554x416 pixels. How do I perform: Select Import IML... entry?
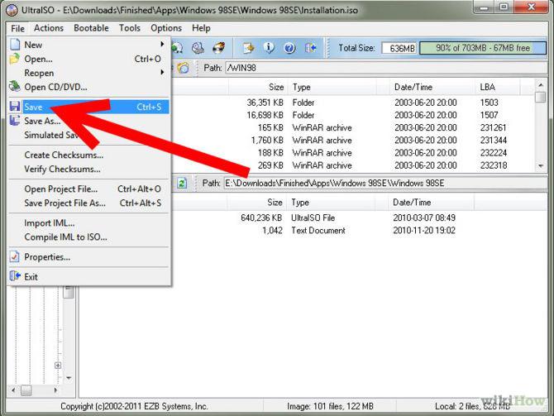click(x=88, y=223)
